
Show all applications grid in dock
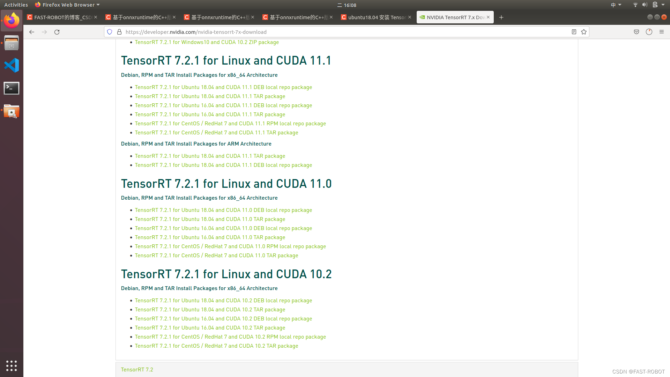click(x=12, y=365)
